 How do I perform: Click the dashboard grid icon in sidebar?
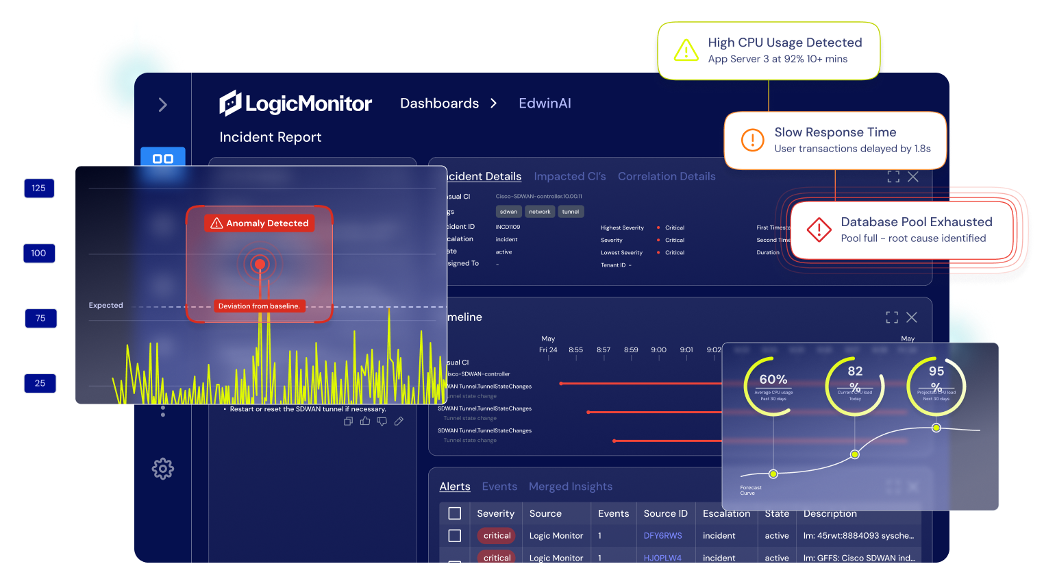162,158
